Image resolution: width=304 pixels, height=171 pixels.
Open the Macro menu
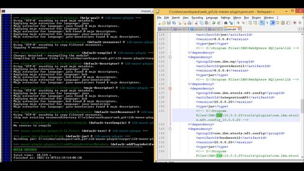237,18
